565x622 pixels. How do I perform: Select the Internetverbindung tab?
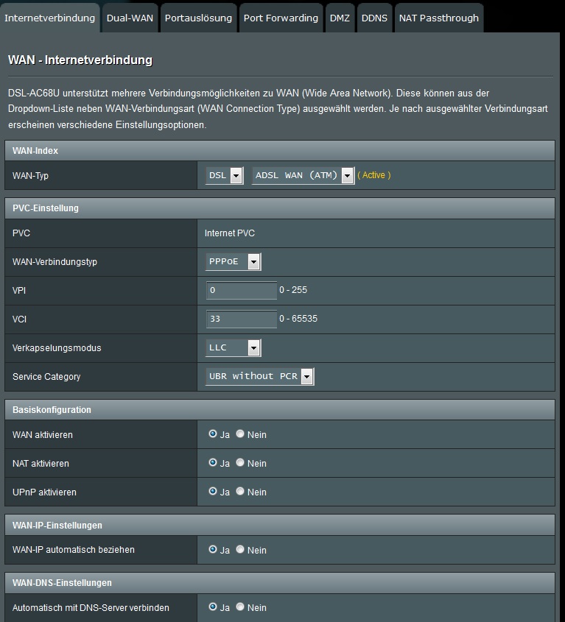coord(49,18)
